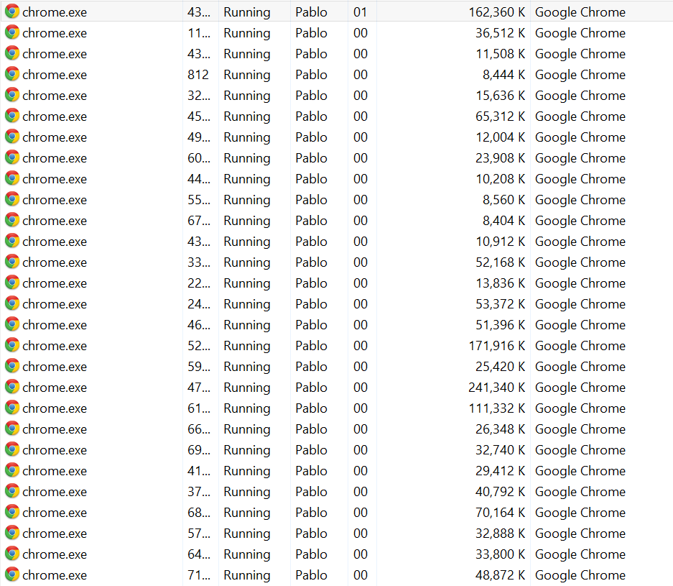673x586 pixels.
Task: Select memory value 8,404 K
Action: (x=504, y=221)
